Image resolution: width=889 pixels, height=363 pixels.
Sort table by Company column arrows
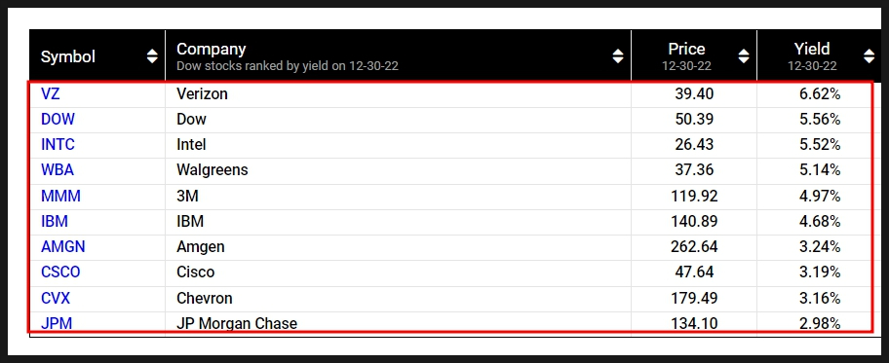[618, 56]
